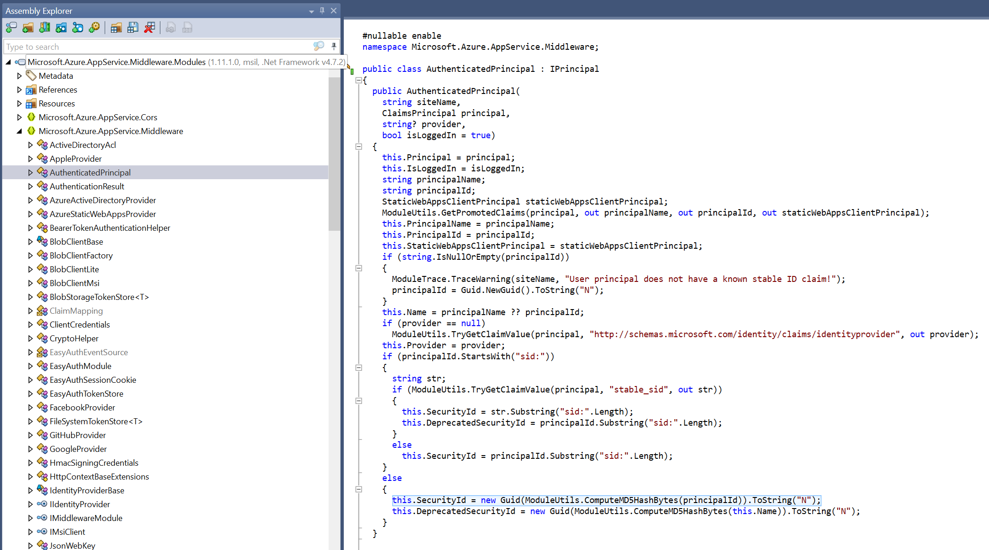Click Clear assembly list red X icon
The height and width of the screenshot is (550, 989).
[x=149, y=28]
